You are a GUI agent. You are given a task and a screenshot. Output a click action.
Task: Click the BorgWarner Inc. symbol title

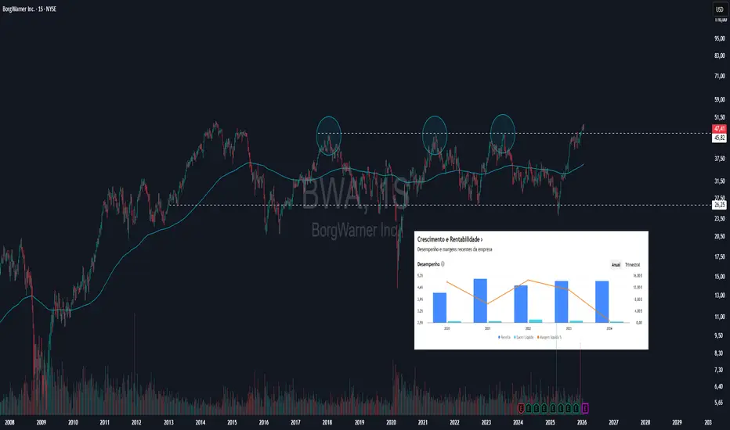point(29,9)
